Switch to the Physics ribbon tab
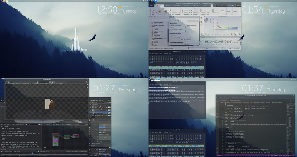Image resolution: width=297 pixels, height=157 pixels. 168,5
